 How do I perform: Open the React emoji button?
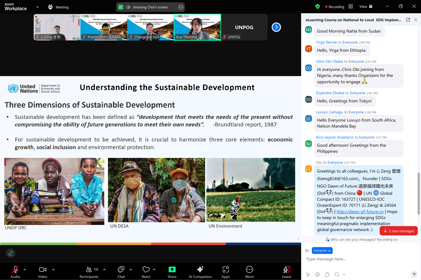[146, 272]
